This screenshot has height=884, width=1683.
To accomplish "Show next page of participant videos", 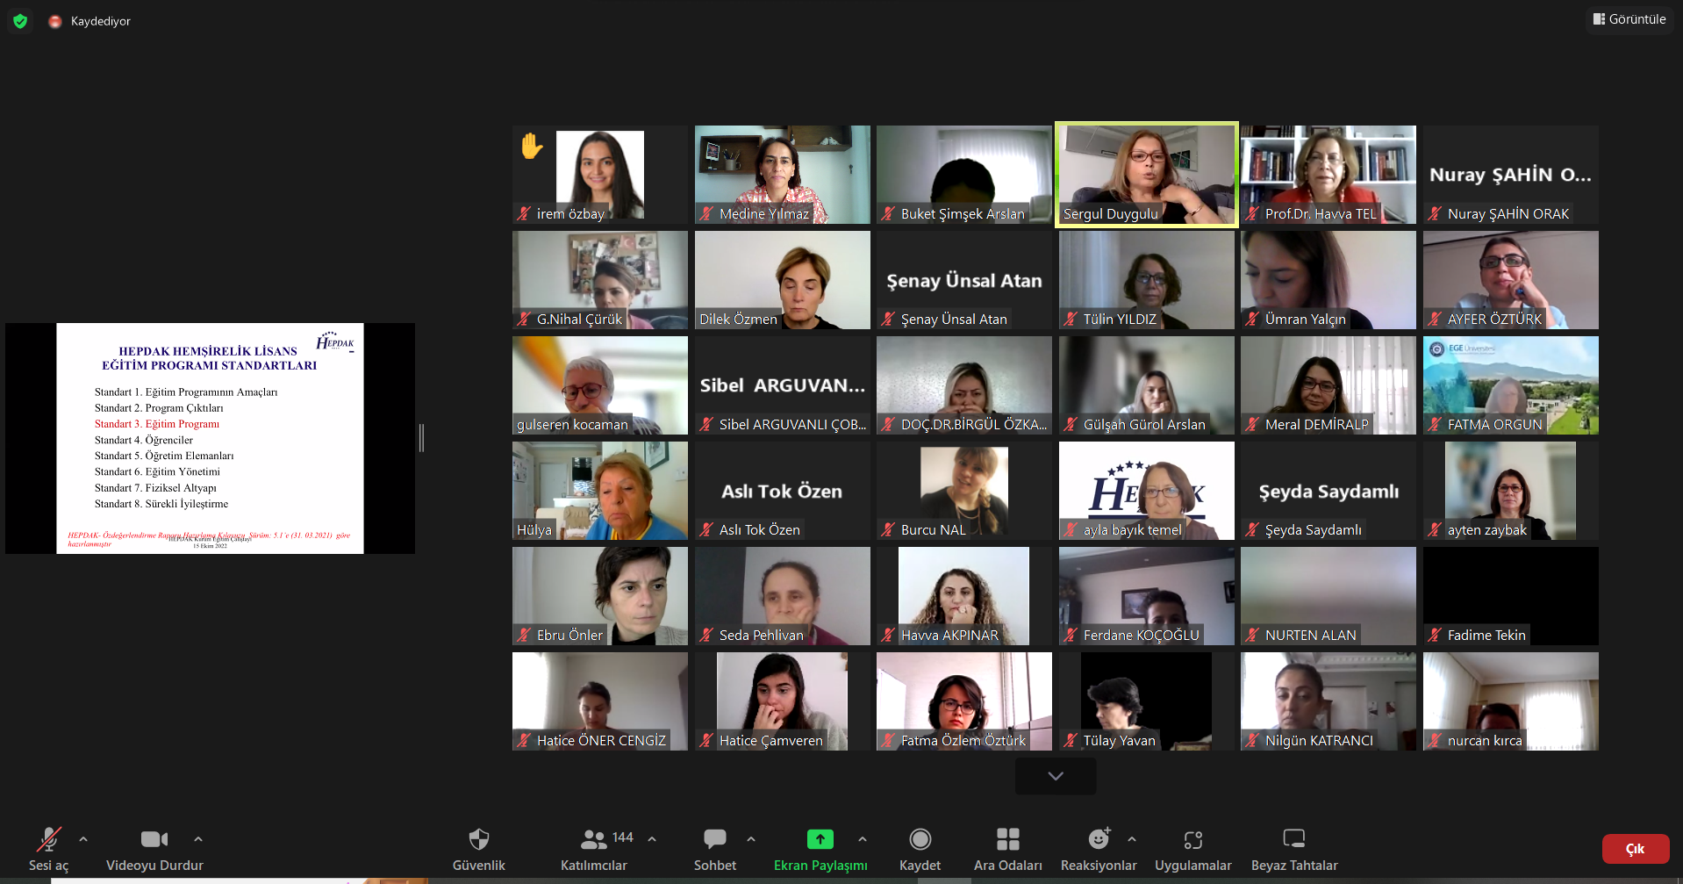I will point(1056,776).
